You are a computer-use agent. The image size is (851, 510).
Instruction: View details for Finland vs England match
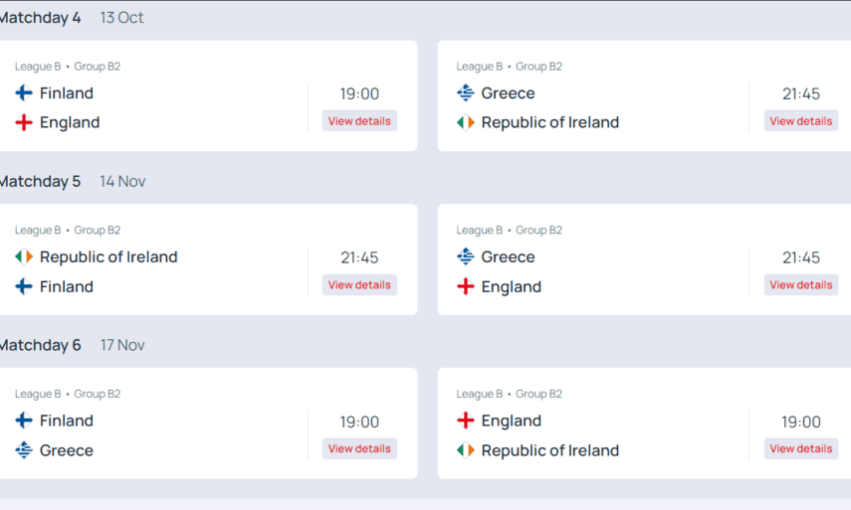click(x=359, y=121)
